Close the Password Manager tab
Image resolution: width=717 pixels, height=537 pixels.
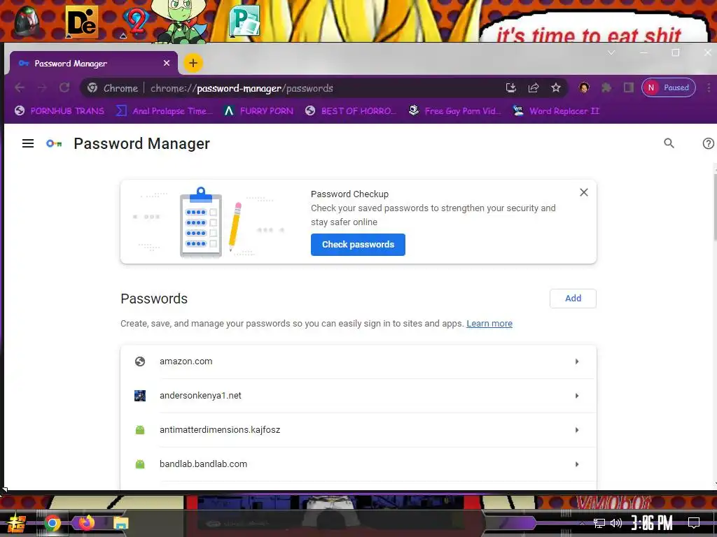point(167,63)
